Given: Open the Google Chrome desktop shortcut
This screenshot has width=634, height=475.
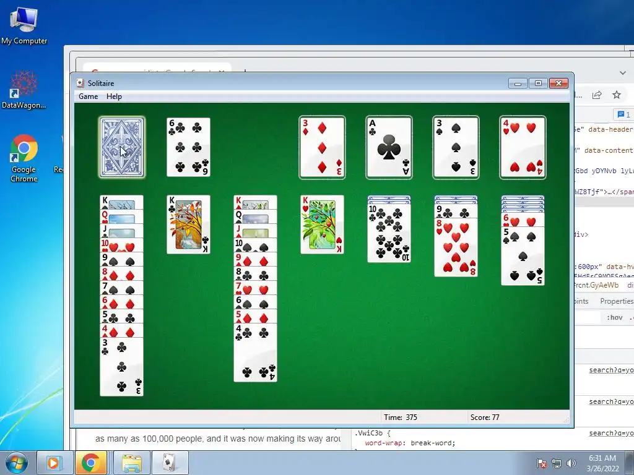Looking at the screenshot, I should [x=24, y=158].
